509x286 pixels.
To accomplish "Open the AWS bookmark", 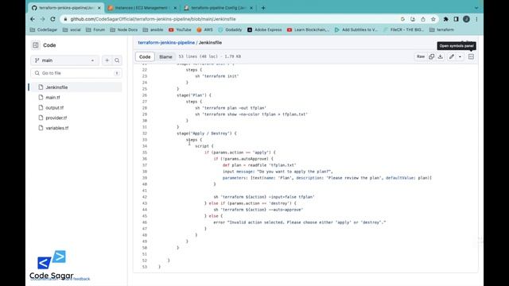I will click(x=204, y=29).
